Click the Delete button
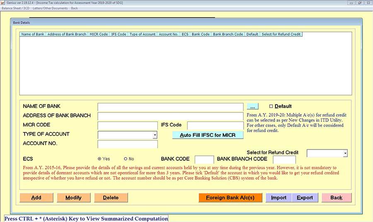This screenshot has width=373, height=222. [111, 198]
